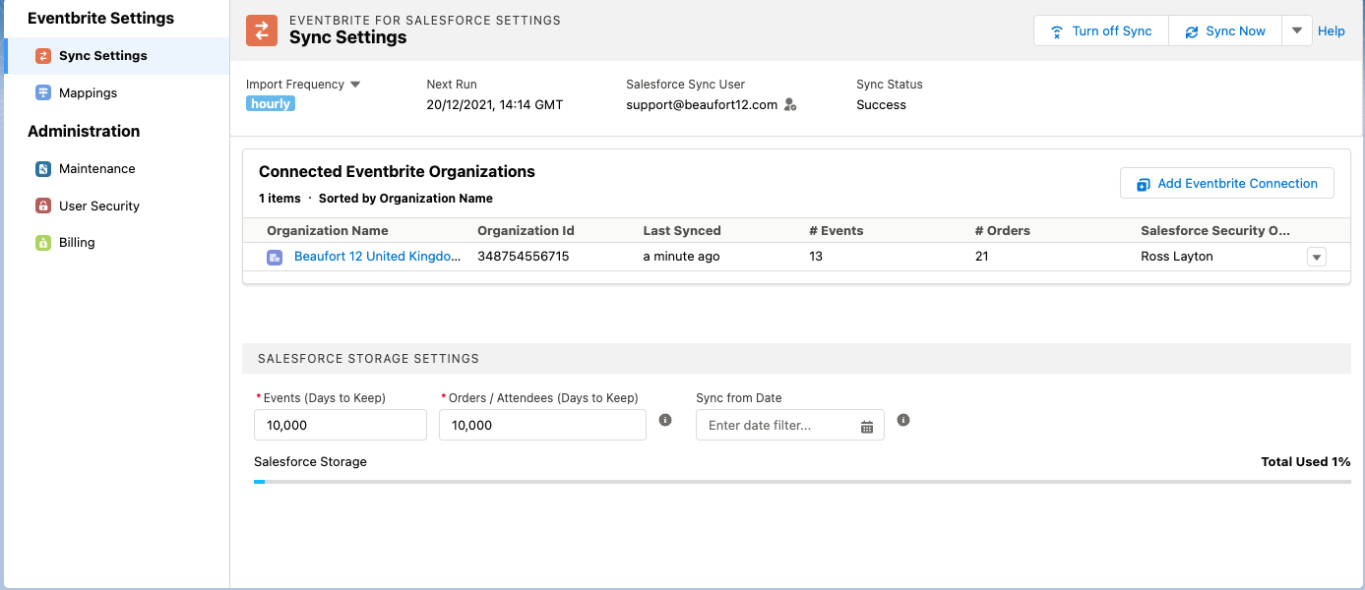Open Beaufort 12 United Kingdom organization link
1365x590 pixels.
click(x=378, y=257)
